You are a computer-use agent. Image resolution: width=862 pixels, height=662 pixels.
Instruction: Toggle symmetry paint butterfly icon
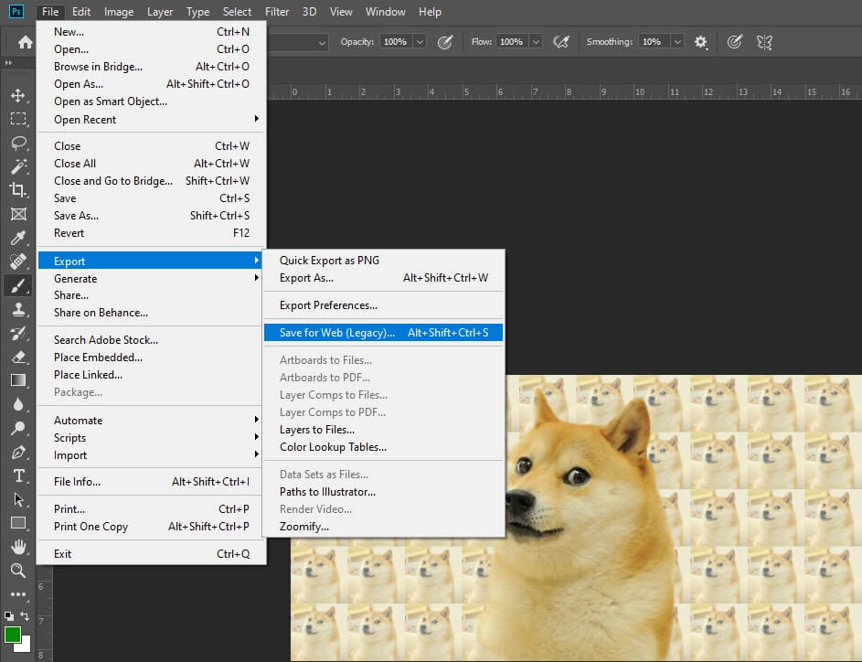click(x=764, y=42)
